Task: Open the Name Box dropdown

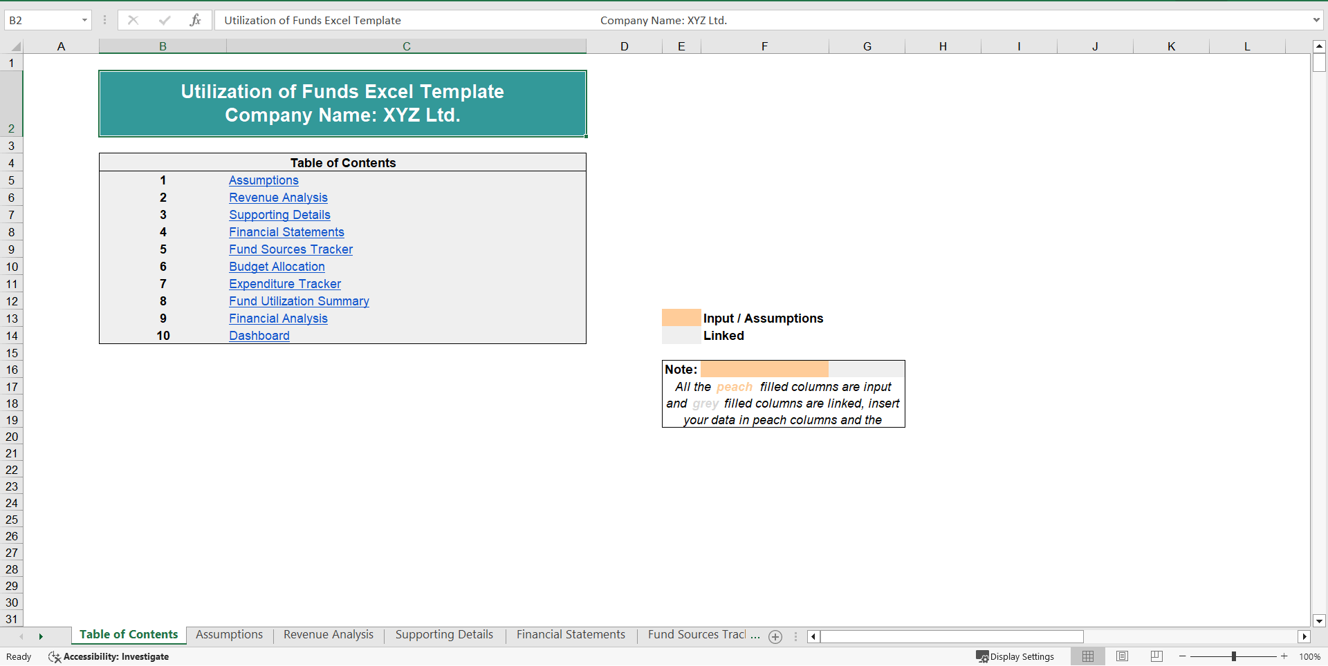Action: click(85, 20)
